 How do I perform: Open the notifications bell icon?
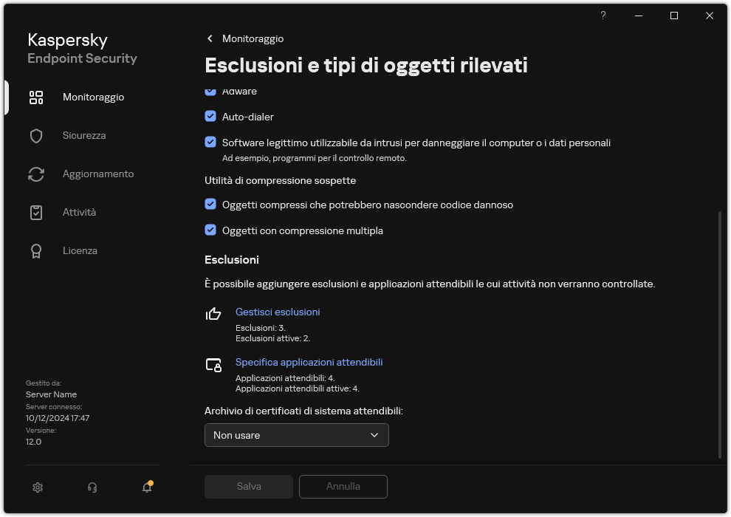pos(146,487)
